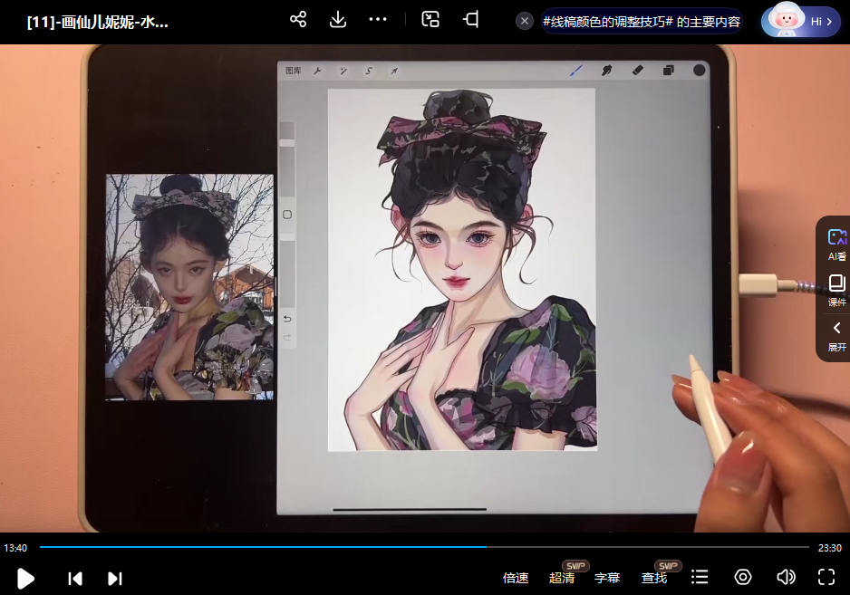Mute the video with speaker icon
The width and height of the screenshot is (850, 595).
coord(786,577)
